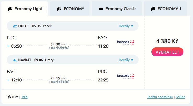
Task: Open Tarifní podmínky link
Action: pyautogui.click(x=160, y=97)
